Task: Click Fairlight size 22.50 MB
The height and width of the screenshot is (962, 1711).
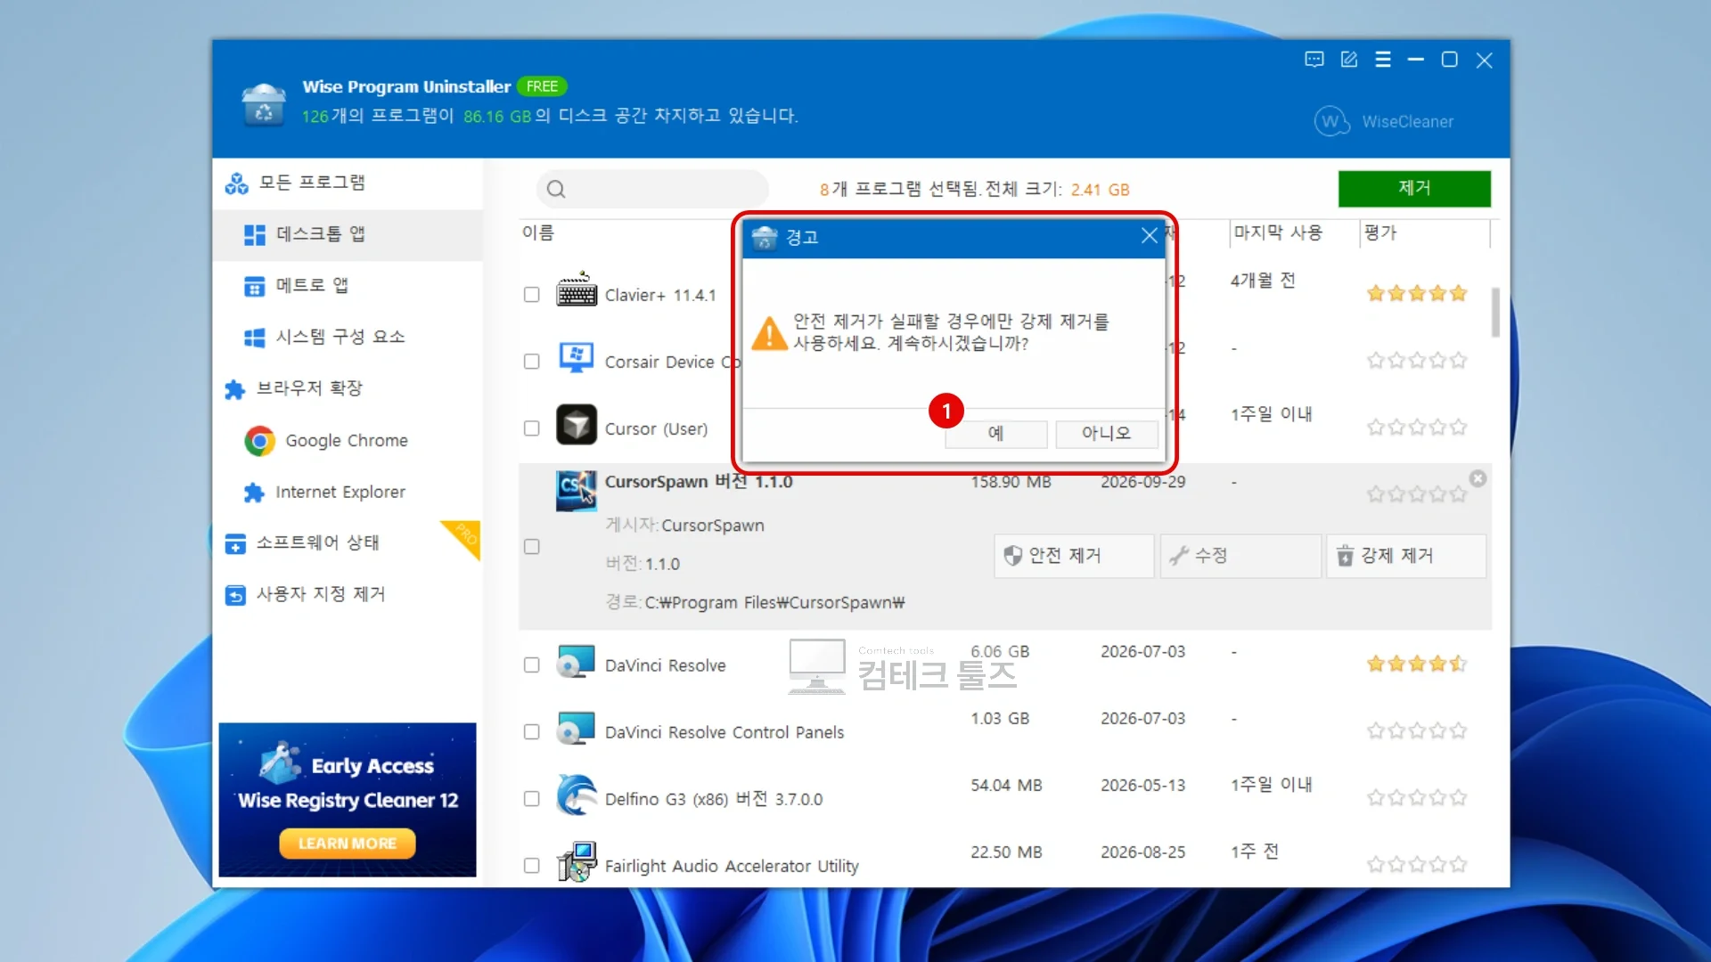Action: click(1006, 852)
